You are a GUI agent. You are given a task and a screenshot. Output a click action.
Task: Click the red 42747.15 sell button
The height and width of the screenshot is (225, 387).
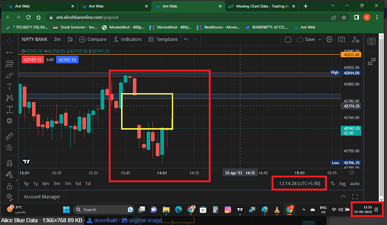(x=33, y=60)
